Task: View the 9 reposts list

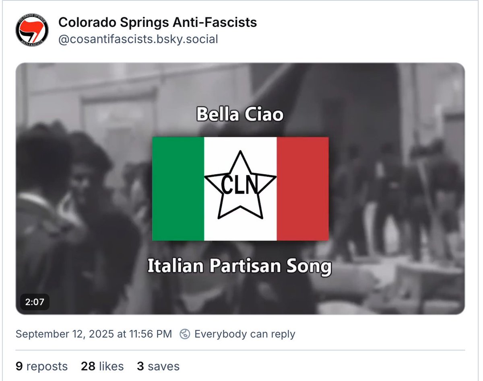Action: [x=42, y=366]
